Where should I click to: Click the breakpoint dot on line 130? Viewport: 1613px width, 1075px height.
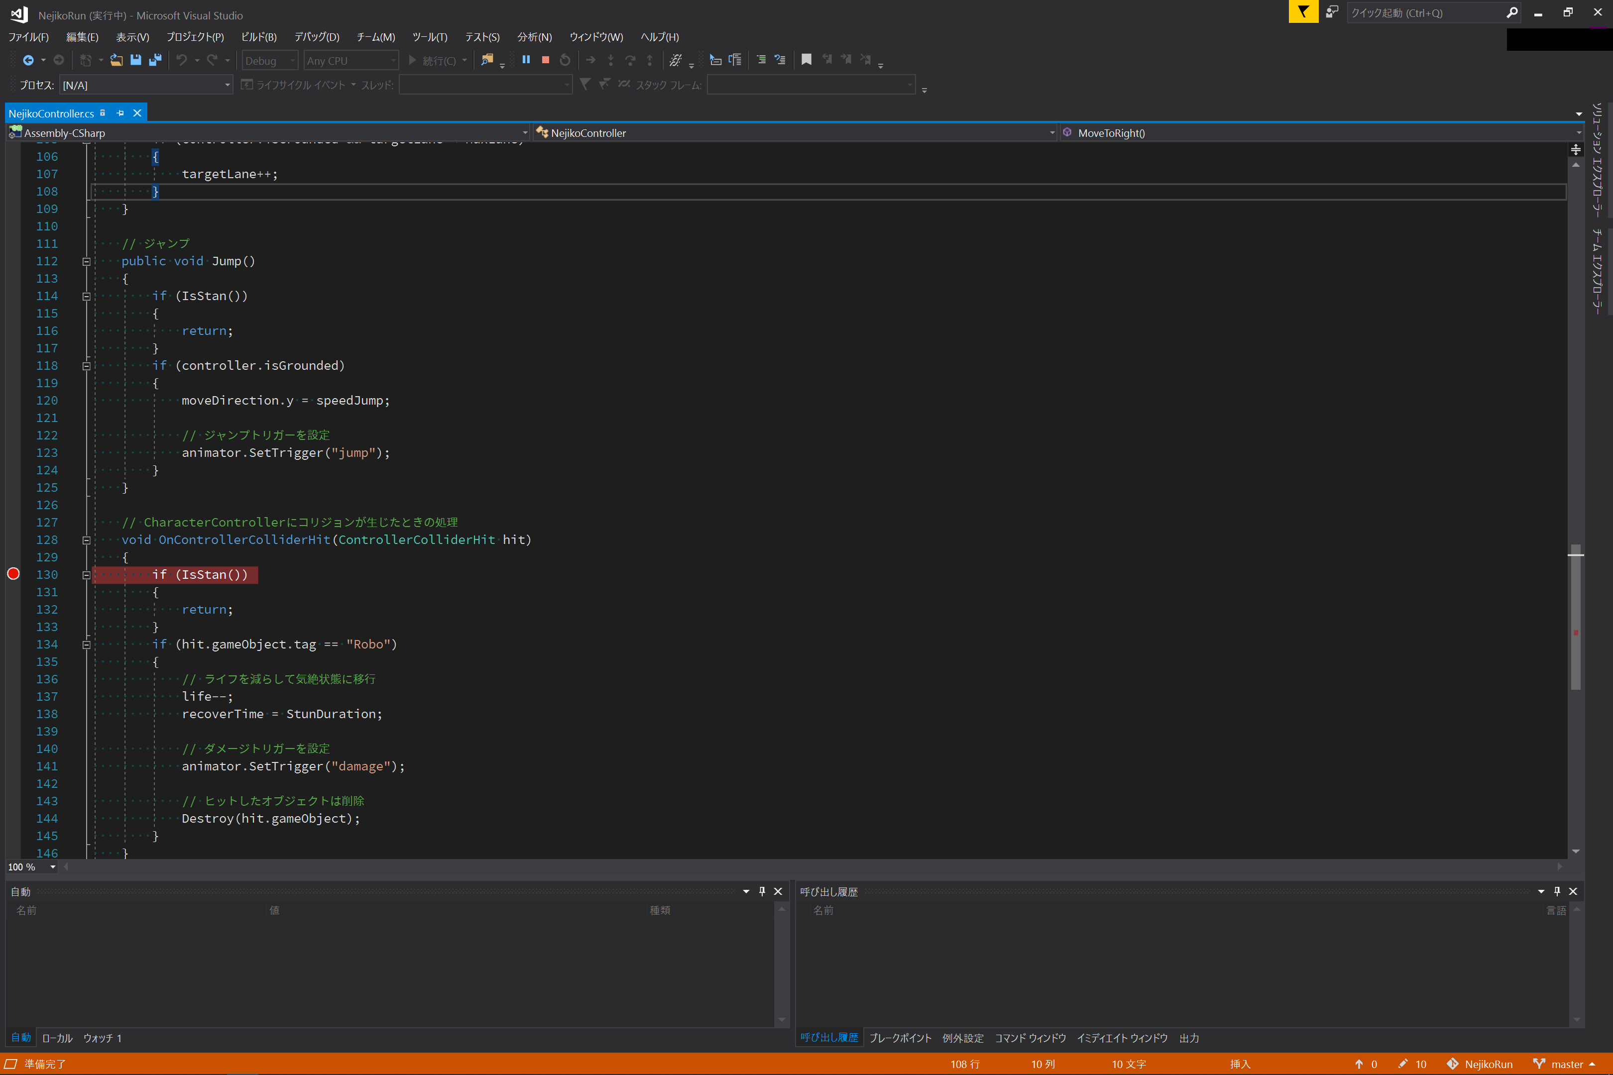13,574
